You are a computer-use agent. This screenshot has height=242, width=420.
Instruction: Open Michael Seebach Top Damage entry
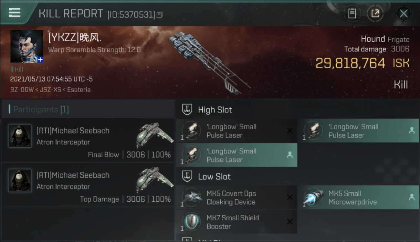pyautogui.click(x=88, y=185)
